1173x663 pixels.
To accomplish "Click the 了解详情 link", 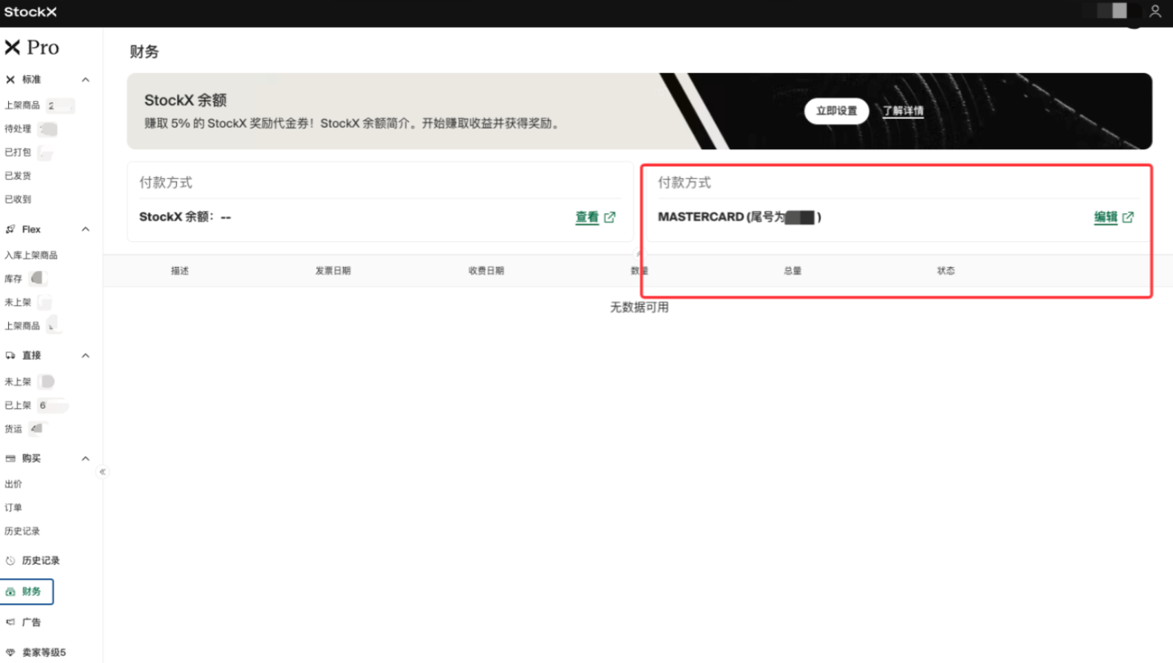I will (x=903, y=111).
